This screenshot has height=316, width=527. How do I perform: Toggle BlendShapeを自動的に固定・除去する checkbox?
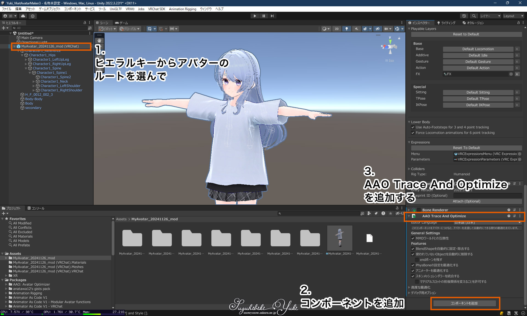[x=413, y=249]
